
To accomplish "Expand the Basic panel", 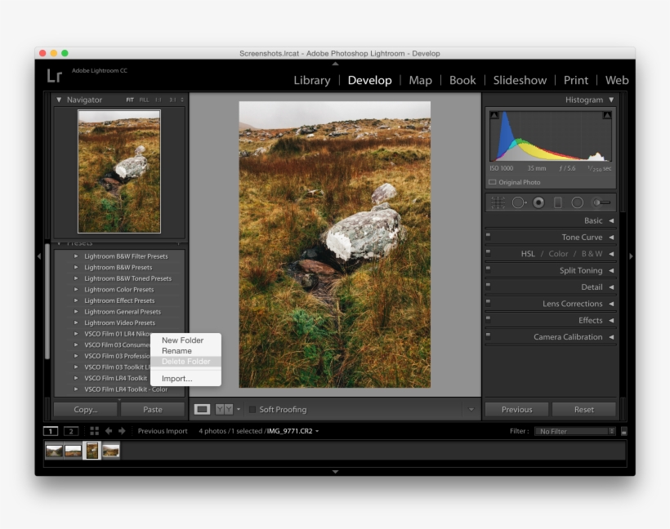I will [x=610, y=220].
